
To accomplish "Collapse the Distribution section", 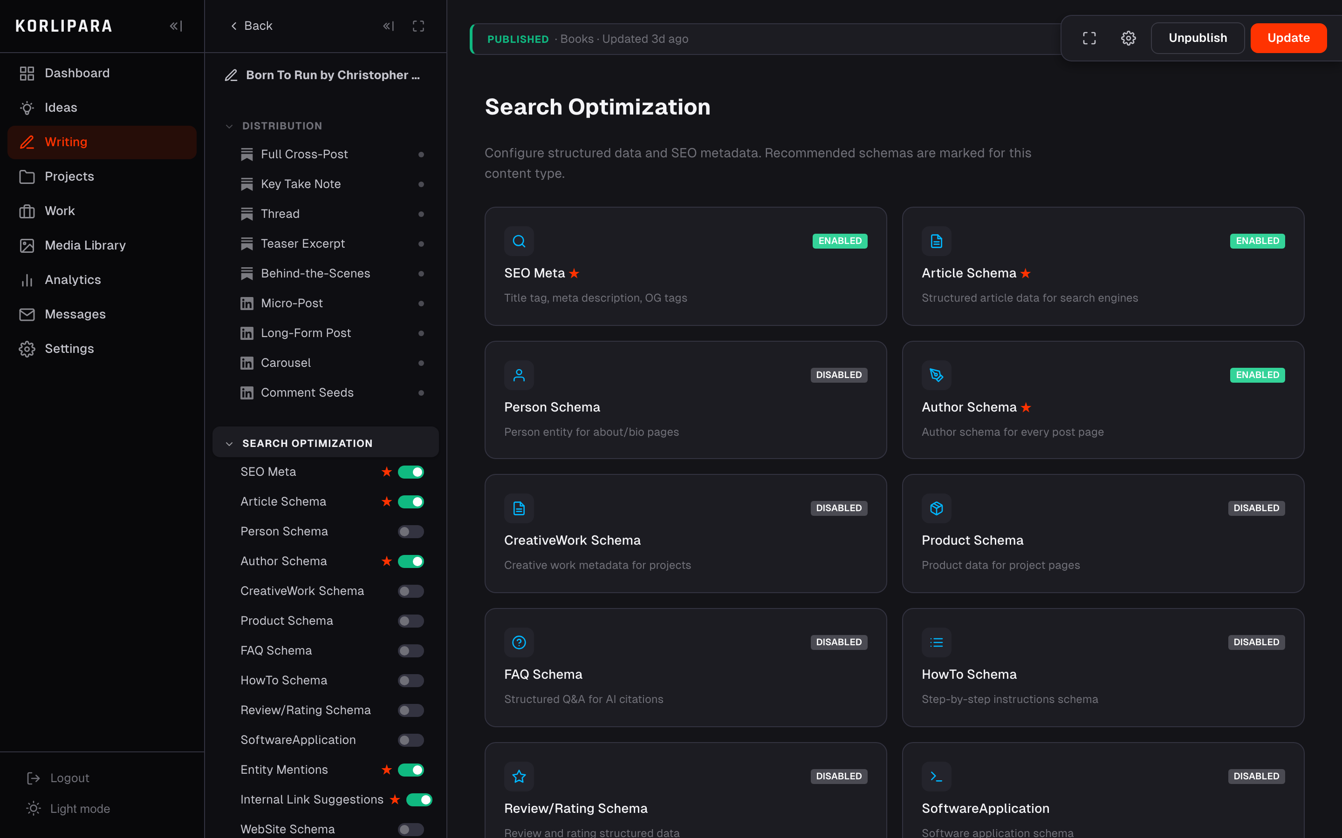I will point(229,126).
